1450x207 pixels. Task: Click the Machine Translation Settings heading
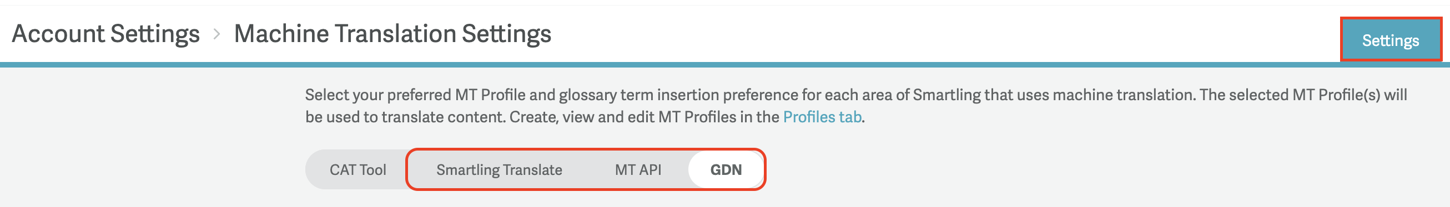pos(392,34)
